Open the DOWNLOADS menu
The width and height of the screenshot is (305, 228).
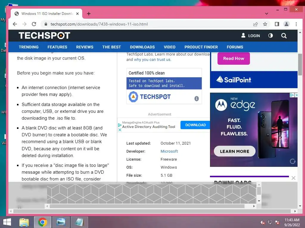[x=142, y=47]
